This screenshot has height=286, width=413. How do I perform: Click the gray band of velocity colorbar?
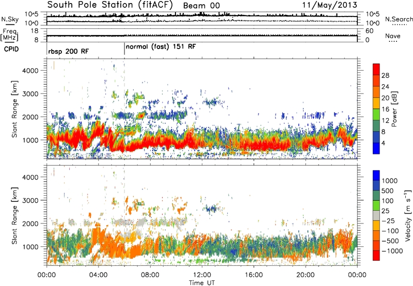(x=376, y=215)
